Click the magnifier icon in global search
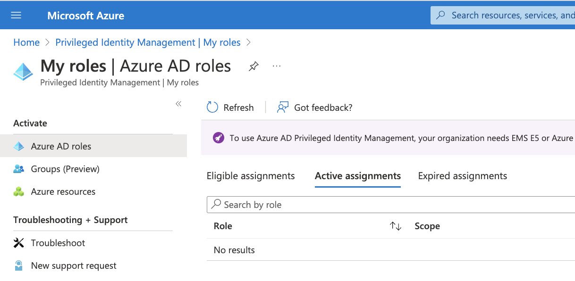575x281 pixels. point(440,15)
